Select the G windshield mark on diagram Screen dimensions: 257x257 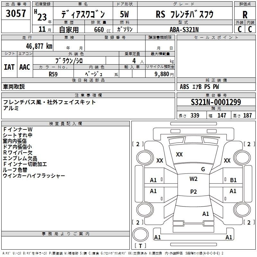[203, 169]
